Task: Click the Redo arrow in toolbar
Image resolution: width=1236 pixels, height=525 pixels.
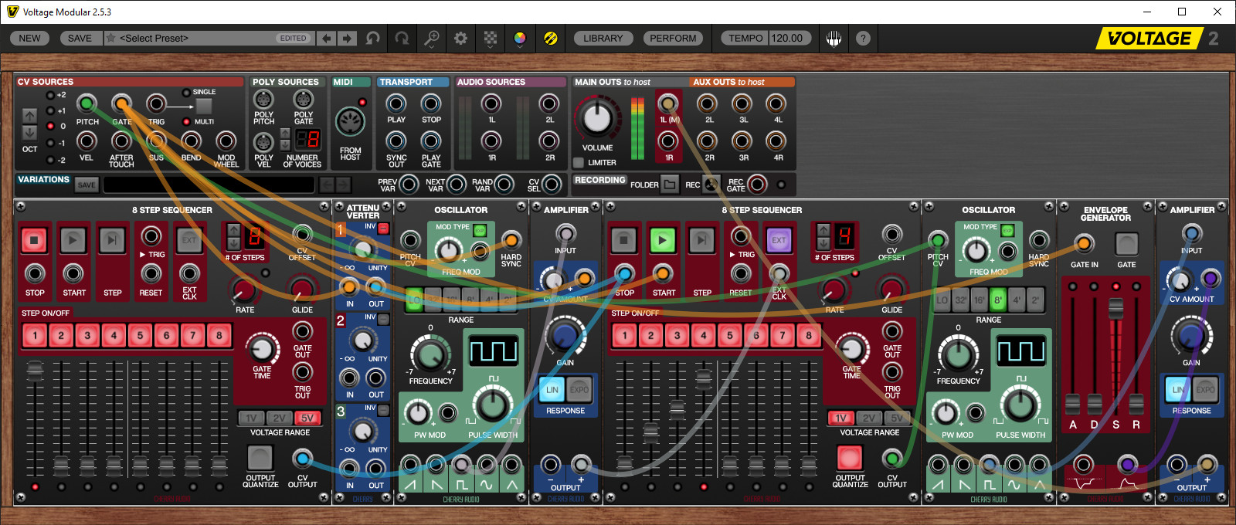Action: click(x=402, y=38)
